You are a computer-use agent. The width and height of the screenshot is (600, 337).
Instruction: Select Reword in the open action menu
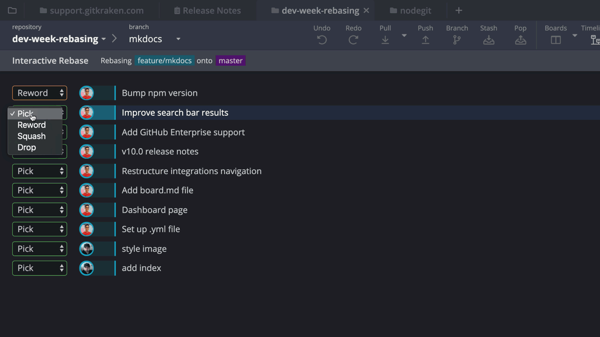coord(32,125)
